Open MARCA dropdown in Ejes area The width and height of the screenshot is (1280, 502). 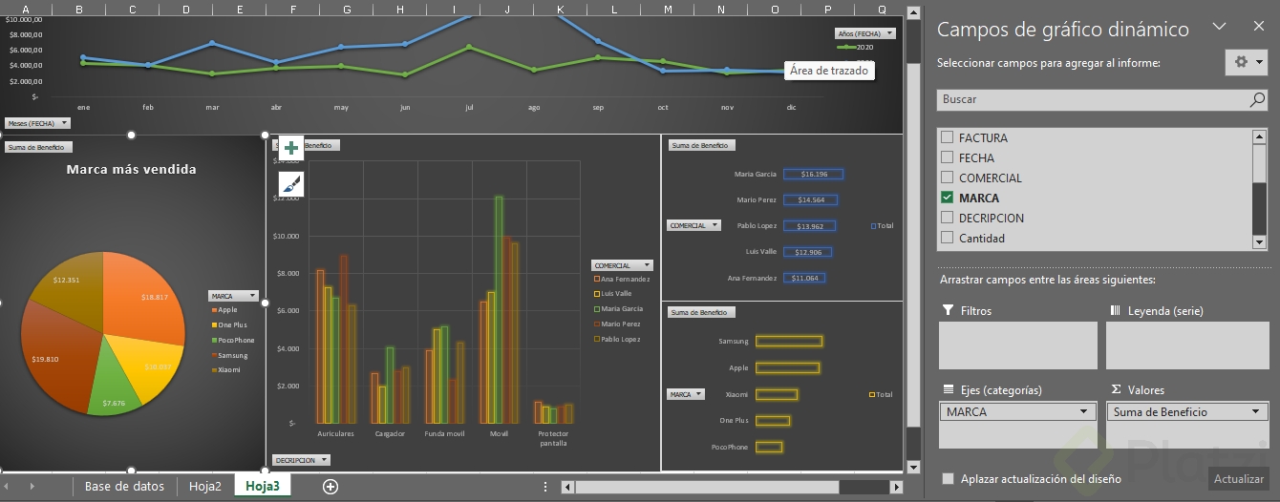tap(1083, 412)
